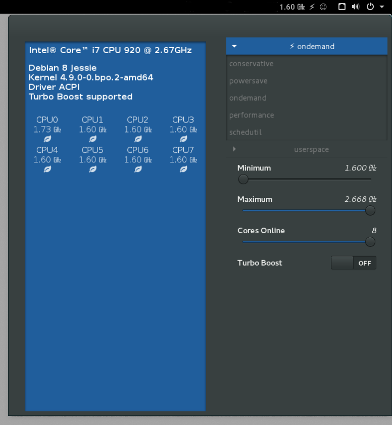This screenshot has width=392, height=425.
Task: Collapse the ondemand governor dropdown header
Action: (307, 47)
